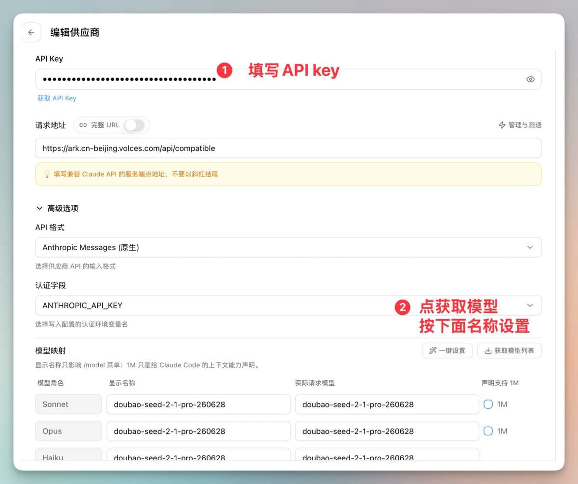Go back using the arrow button
The image size is (578, 484).
coord(31,32)
